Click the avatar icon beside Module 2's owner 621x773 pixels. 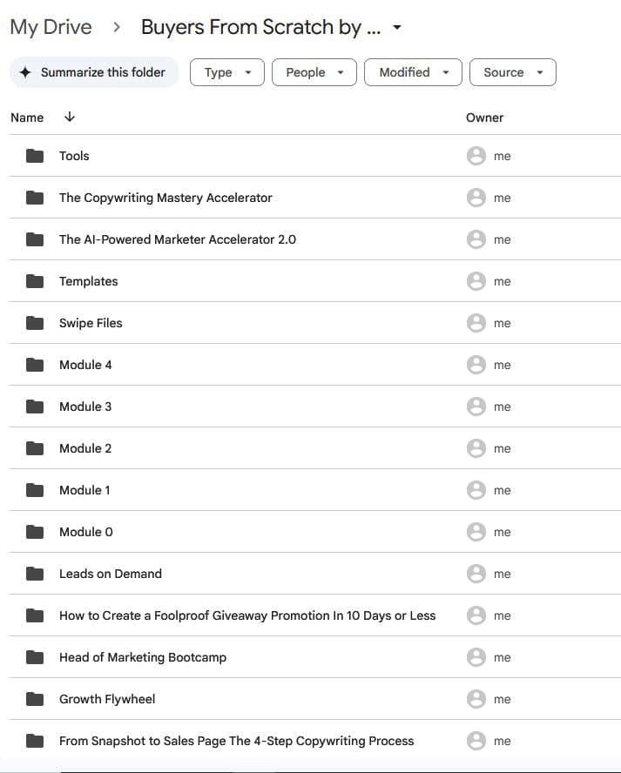[x=476, y=448]
